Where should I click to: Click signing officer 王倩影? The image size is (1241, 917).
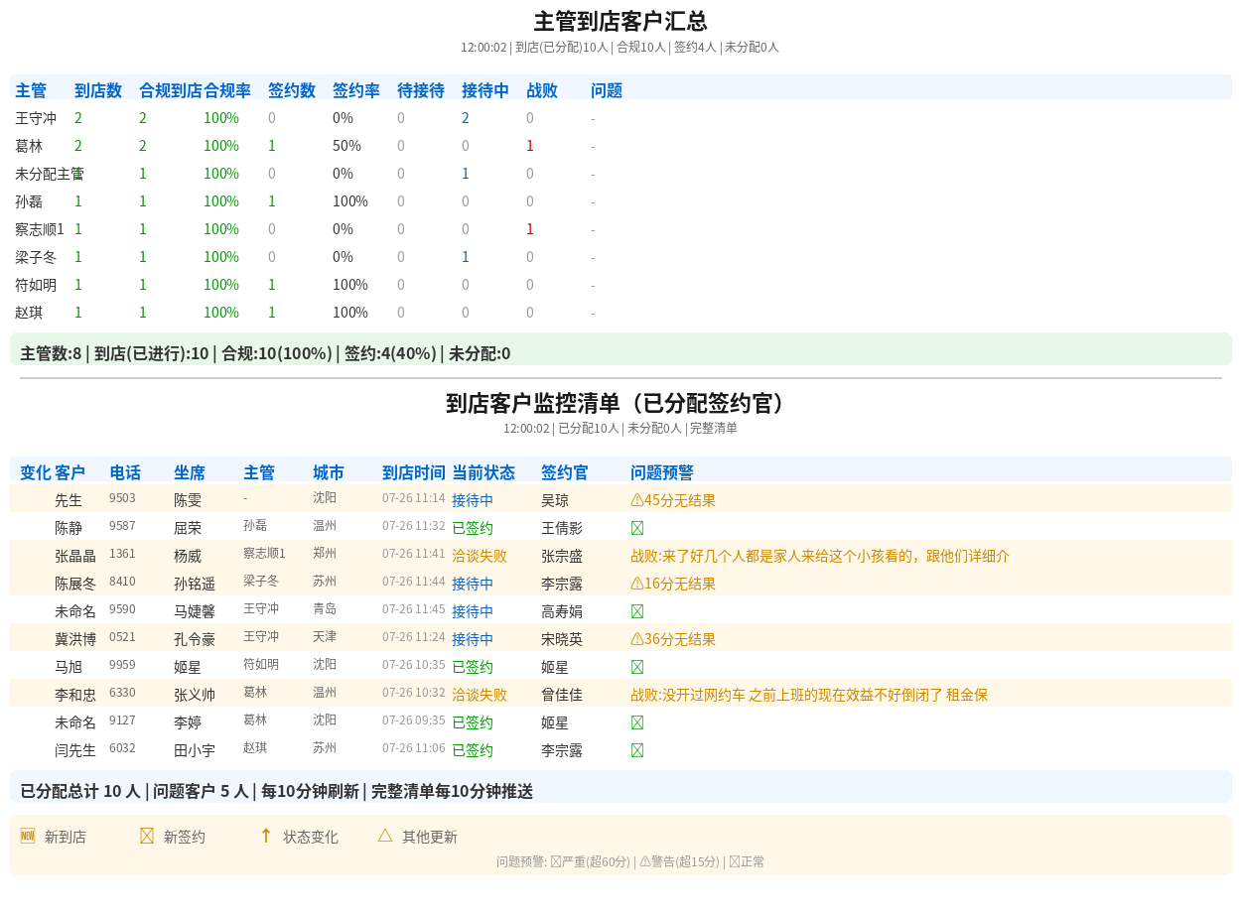(562, 528)
